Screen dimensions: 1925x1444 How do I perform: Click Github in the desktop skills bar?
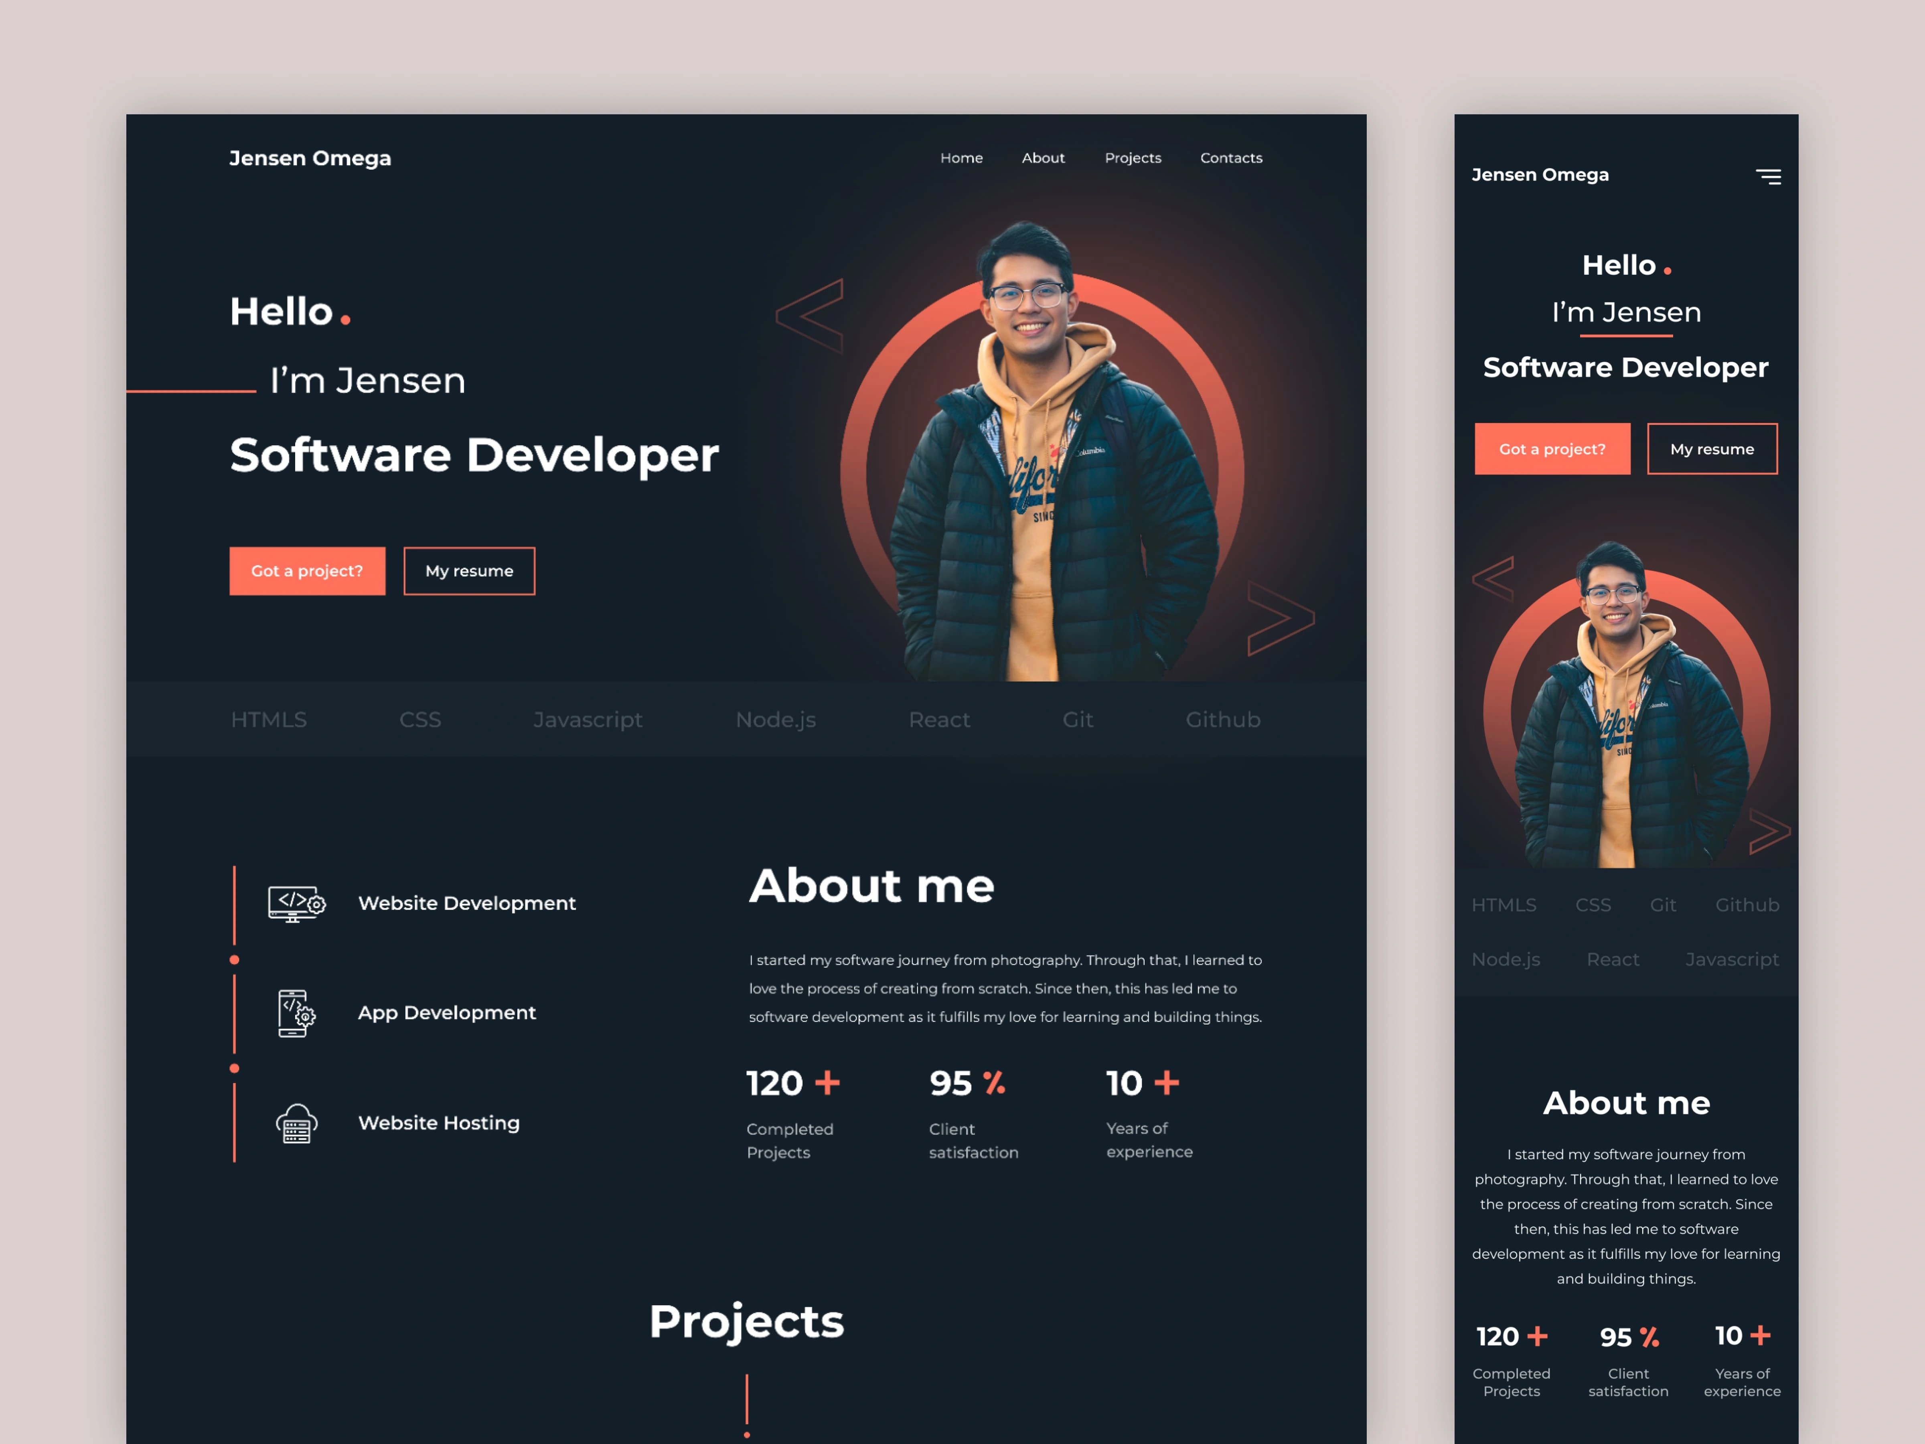[x=1223, y=720]
